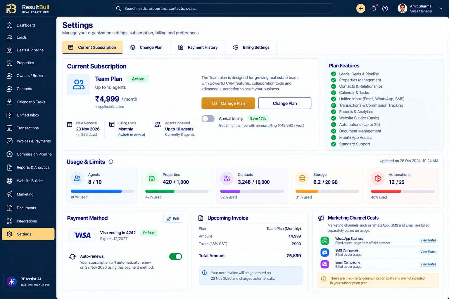Screen dimensions: 449x299
Task: Click the Deals & Pipeline sidebar icon
Action: click(x=10, y=50)
